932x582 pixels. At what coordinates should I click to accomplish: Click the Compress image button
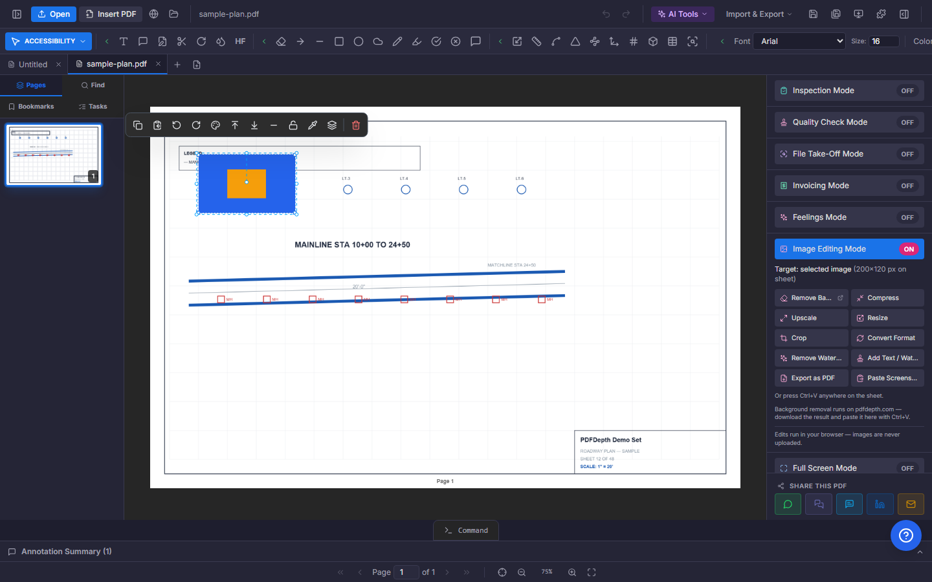point(887,298)
